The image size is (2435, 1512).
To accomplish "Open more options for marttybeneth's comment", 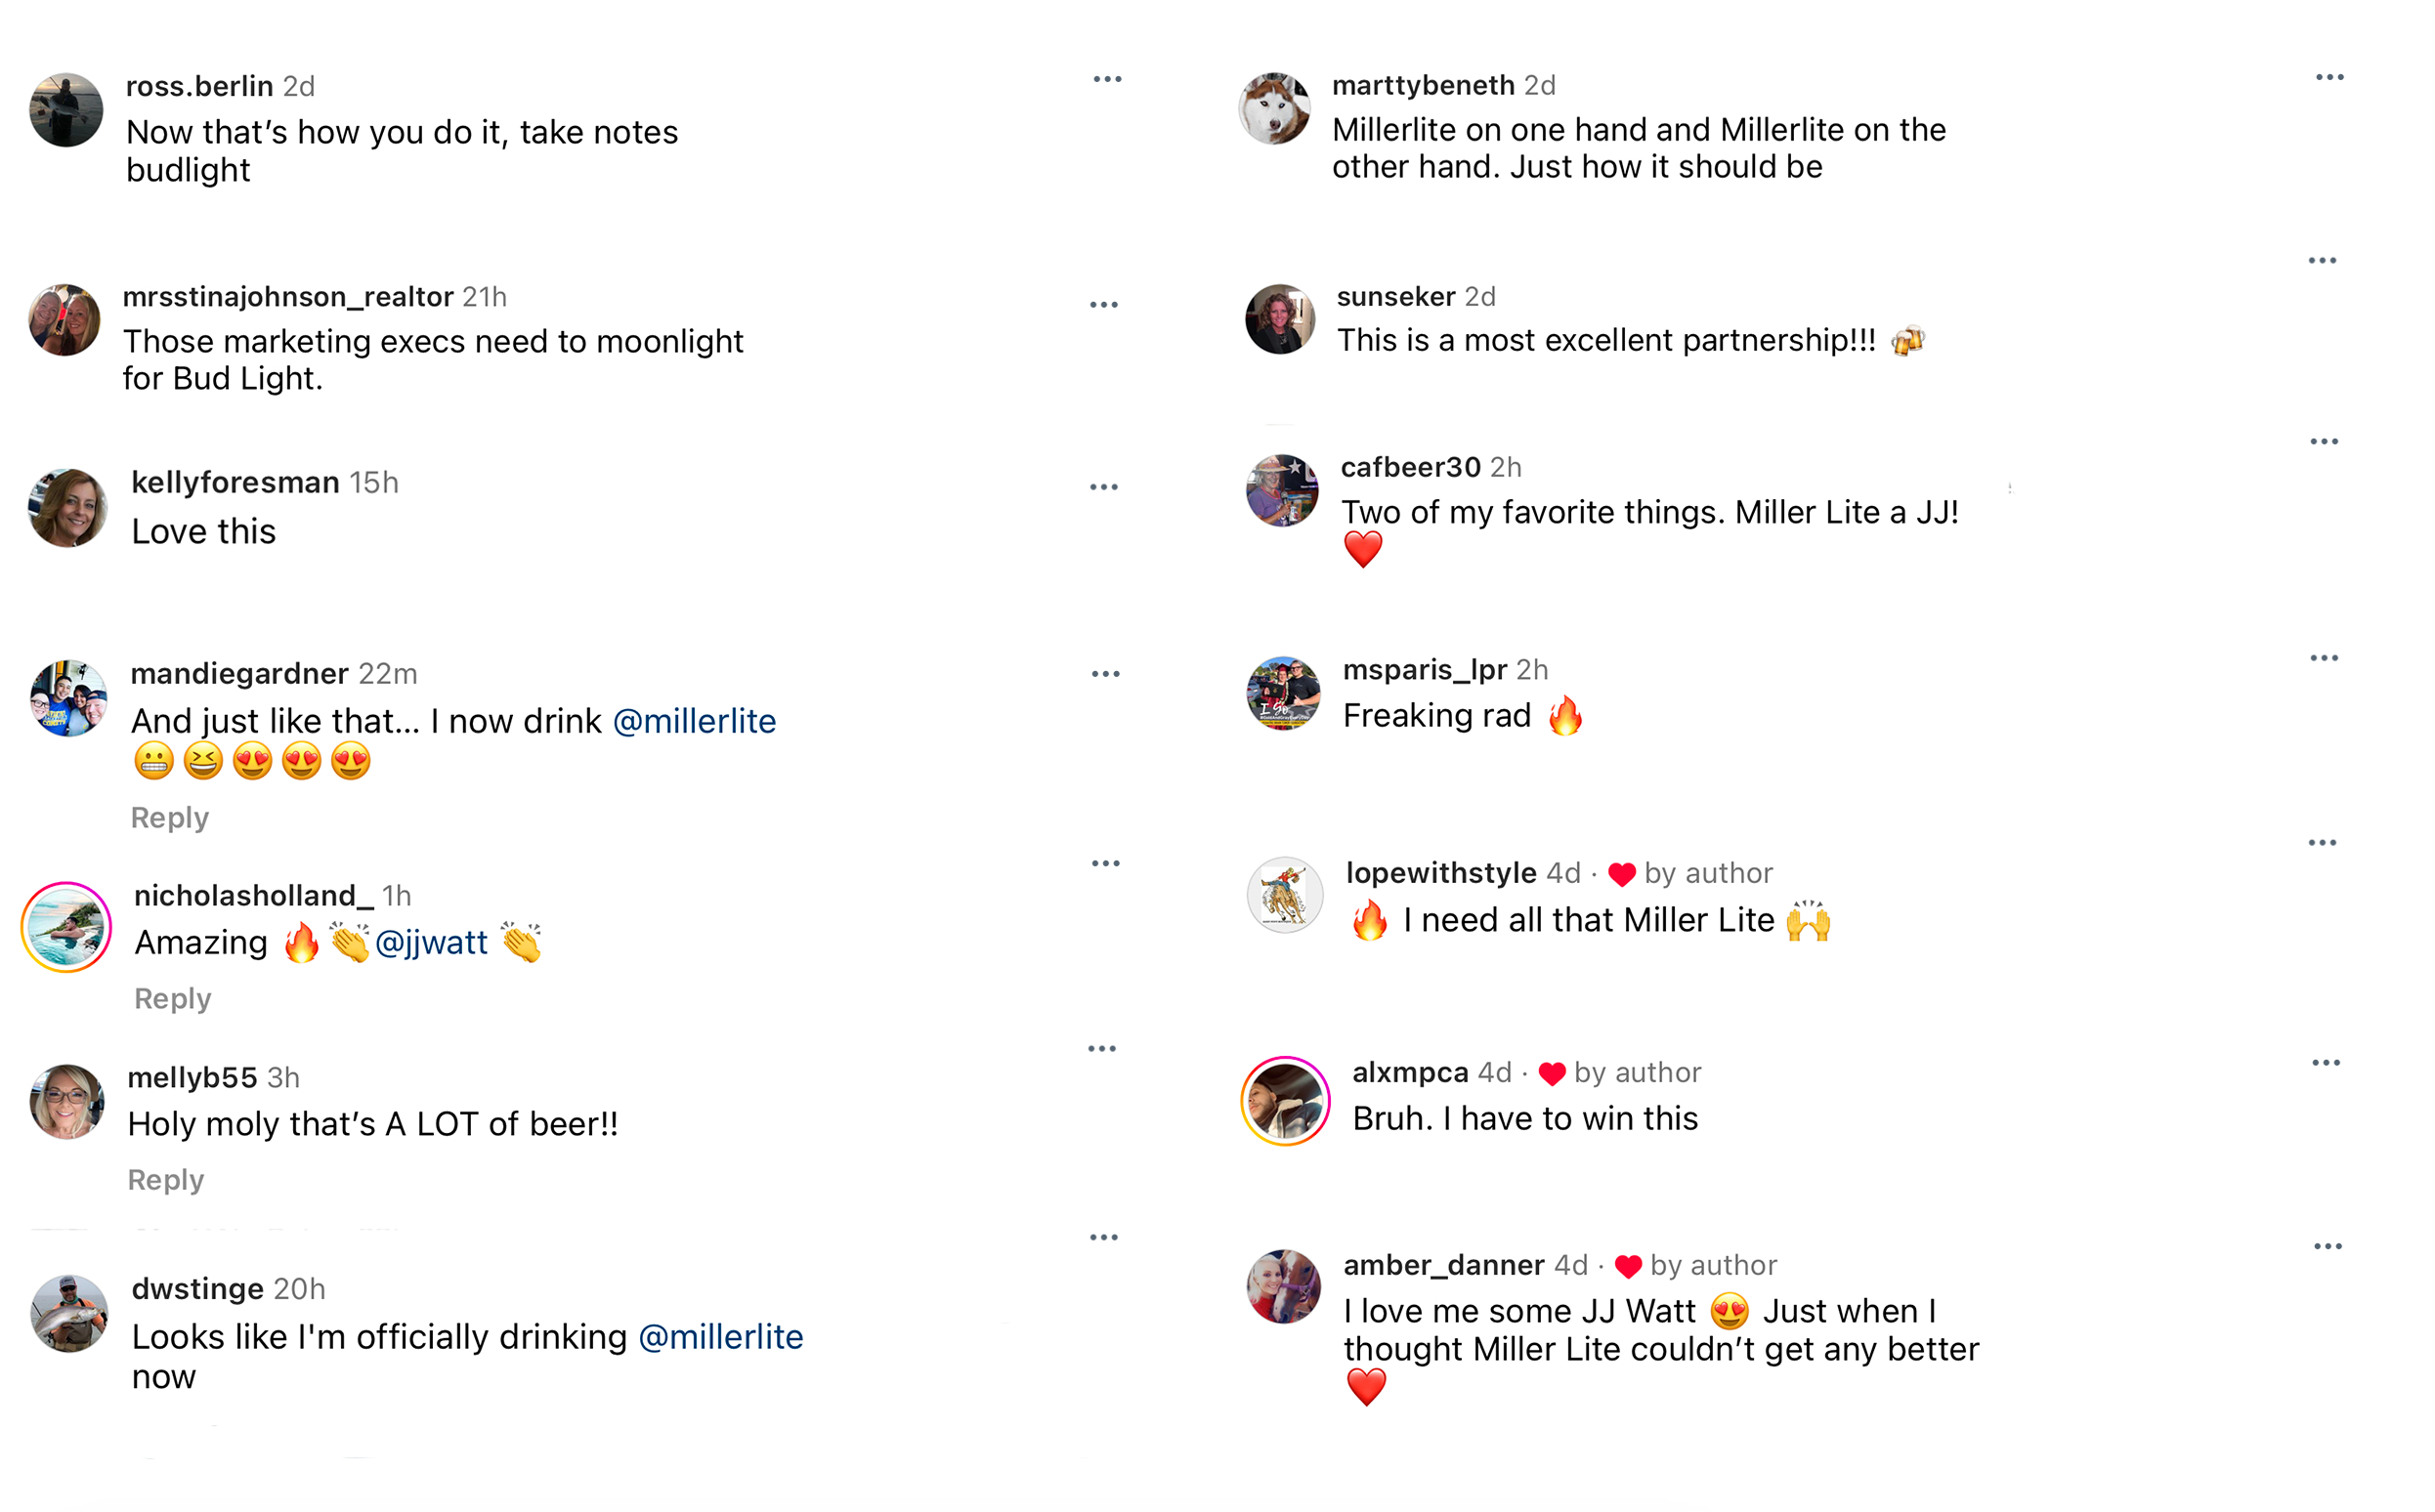I will pyautogui.click(x=2328, y=77).
